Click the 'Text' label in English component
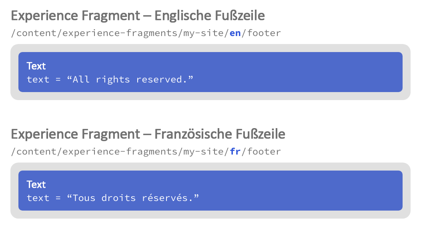Image resolution: width=425 pixels, height=229 pixels. tap(36, 66)
